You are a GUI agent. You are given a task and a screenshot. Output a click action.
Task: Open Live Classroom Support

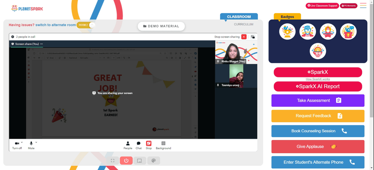pos(322,6)
